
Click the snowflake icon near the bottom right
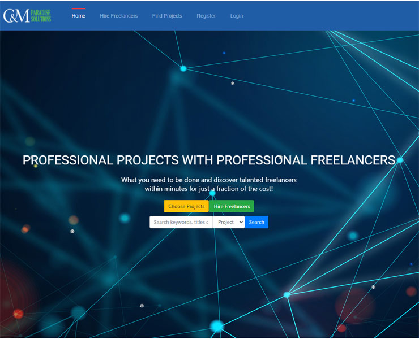pos(373,287)
